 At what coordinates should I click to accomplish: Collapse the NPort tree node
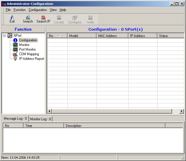pos(5,36)
